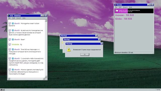Click blue badge beside the 'базе*' message
161x91 pixels.
pos(13,39)
